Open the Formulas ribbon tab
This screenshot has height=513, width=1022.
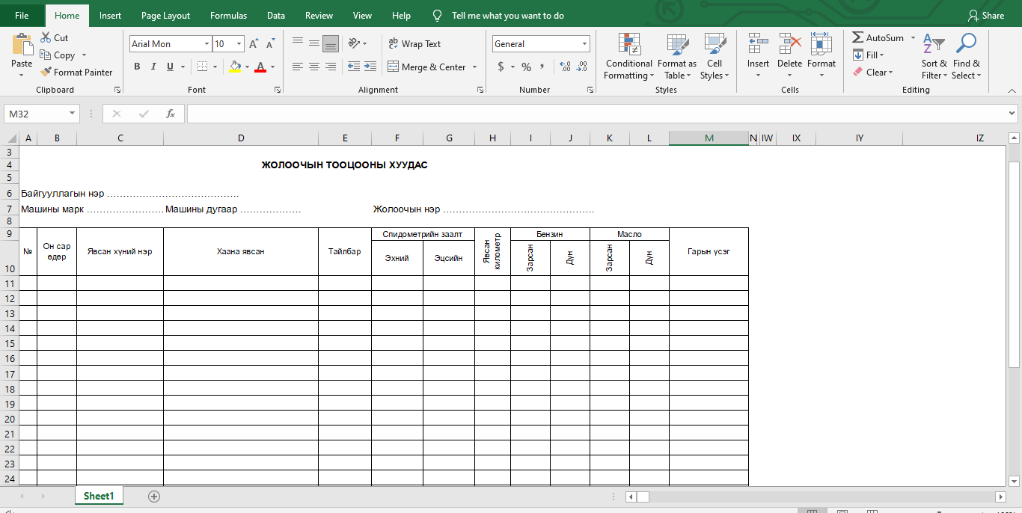click(228, 16)
